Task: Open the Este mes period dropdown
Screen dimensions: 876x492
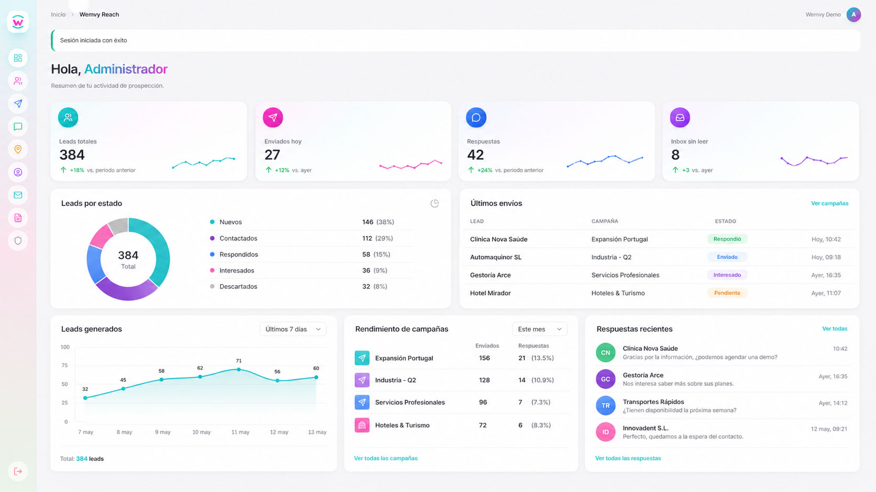Action: (x=540, y=329)
